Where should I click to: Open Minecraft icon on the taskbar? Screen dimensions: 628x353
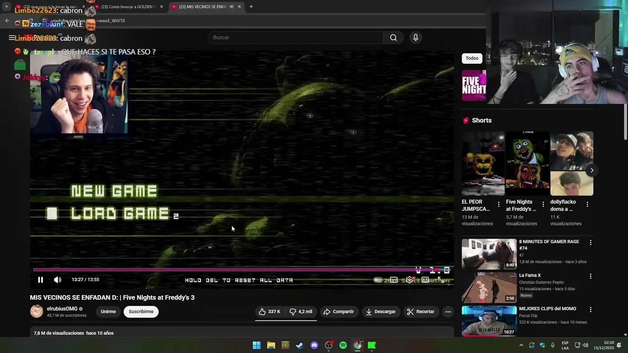pyautogui.click(x=285, y=345)
